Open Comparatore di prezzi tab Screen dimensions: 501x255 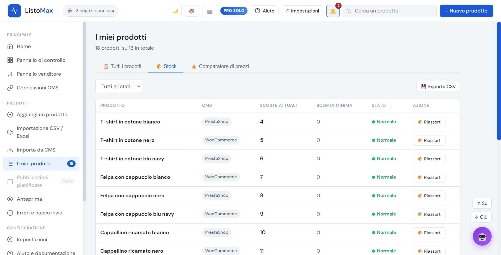point(220,66)
